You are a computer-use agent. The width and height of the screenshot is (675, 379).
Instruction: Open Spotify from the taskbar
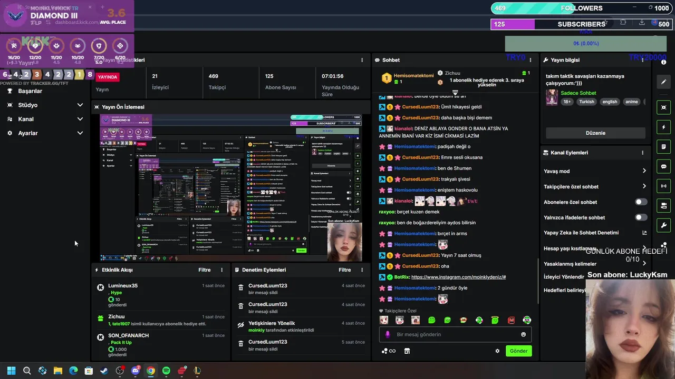coord(166,371)
